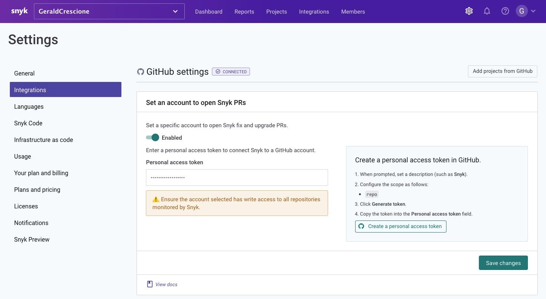Click the repo scope code label
The image size is (546, 299).
pos(371,194)
